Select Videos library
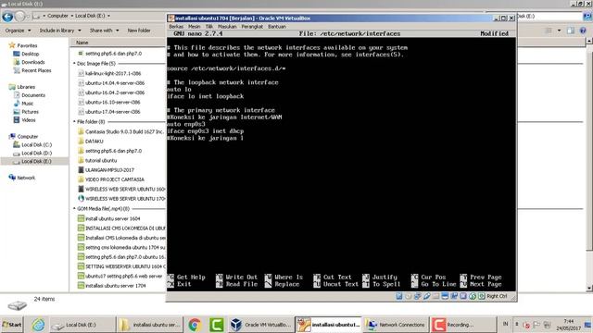Screen dimensions: 593x333 [29, 120]
